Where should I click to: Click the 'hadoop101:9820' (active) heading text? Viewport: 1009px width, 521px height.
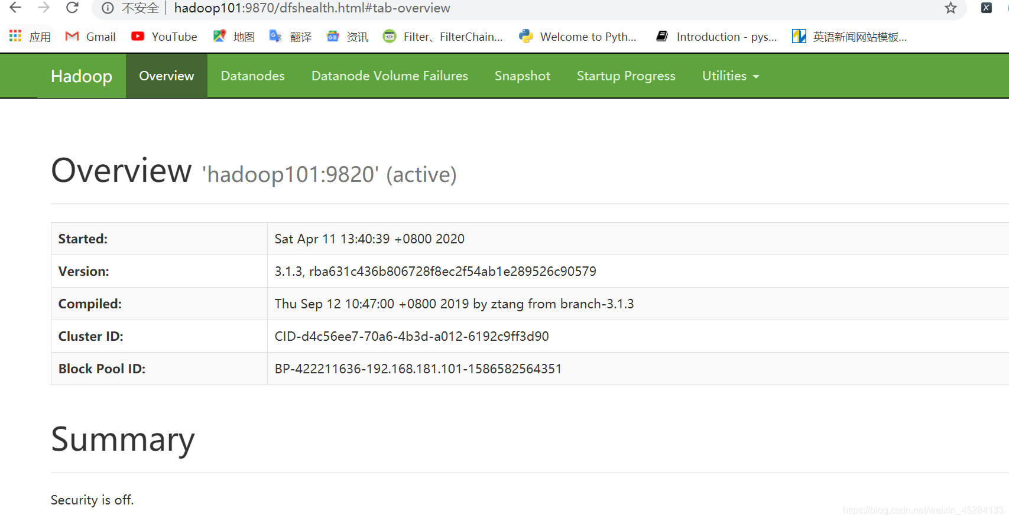click(x=329, y=174)
